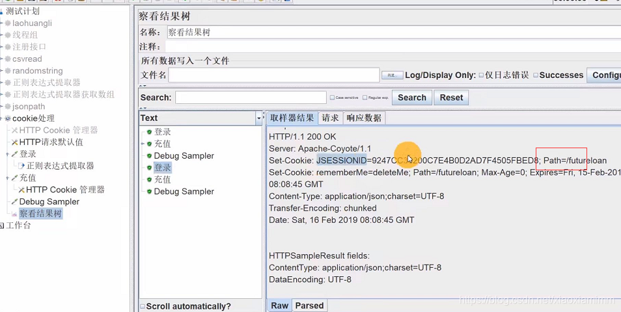Collapse the 登录 sampler node in test plan
The width and height of the screenshot is (621, 312).
(x=8, y=154)
